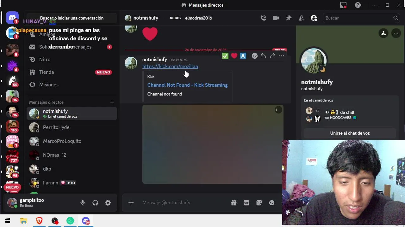
Task: Open the Nitro page
Action: pos(72,59)
